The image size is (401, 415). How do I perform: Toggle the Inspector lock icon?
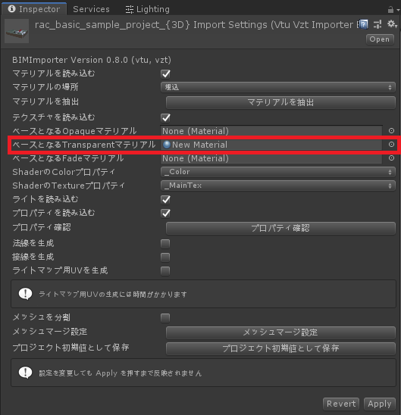[390, 10]
